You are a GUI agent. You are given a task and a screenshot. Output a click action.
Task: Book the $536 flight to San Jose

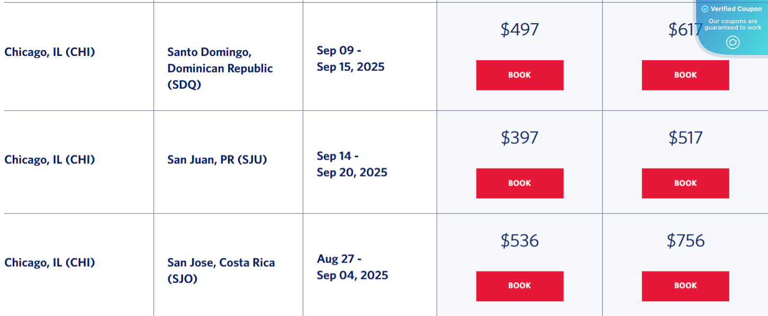(519, 286)
